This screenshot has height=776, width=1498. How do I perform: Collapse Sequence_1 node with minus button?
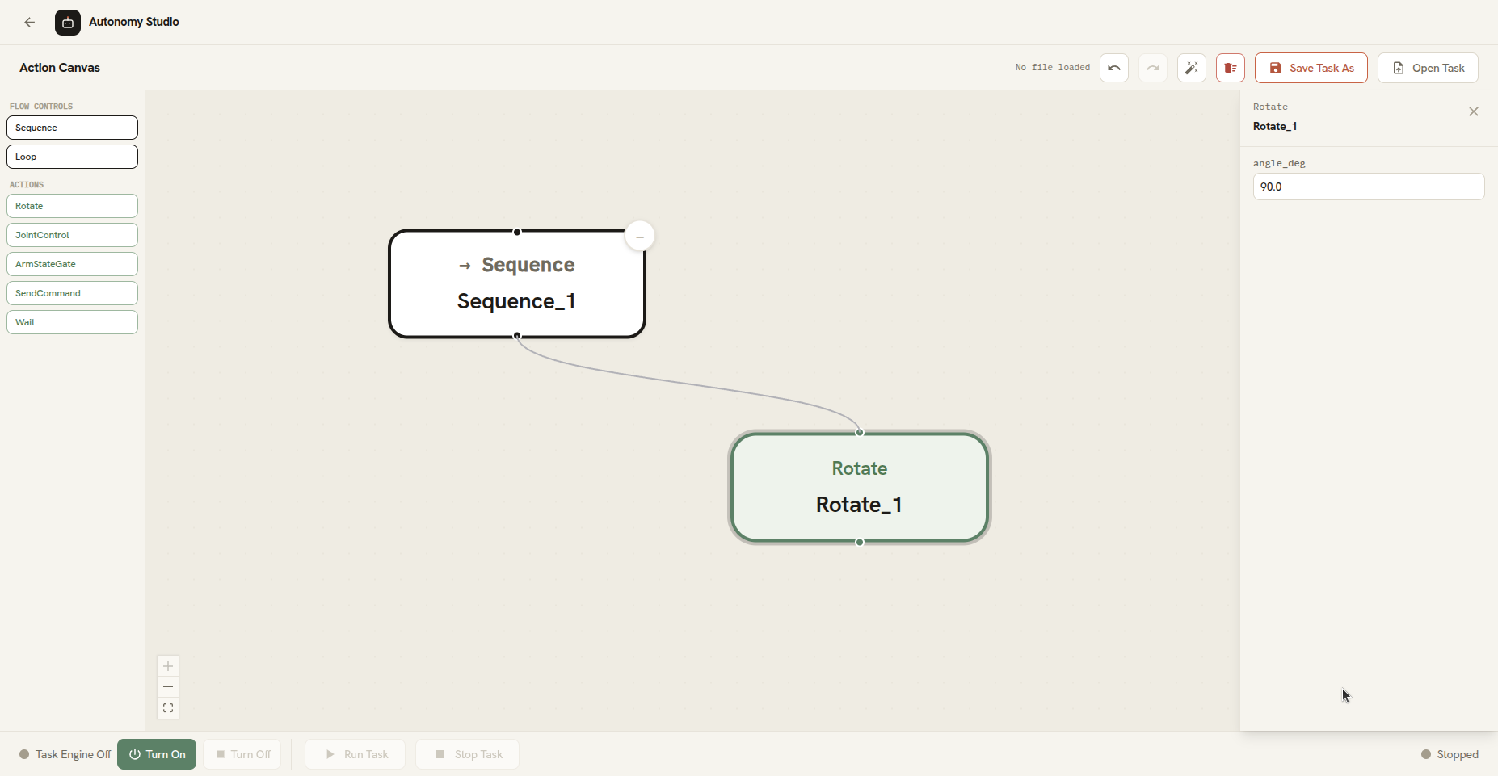coord(640,237)
